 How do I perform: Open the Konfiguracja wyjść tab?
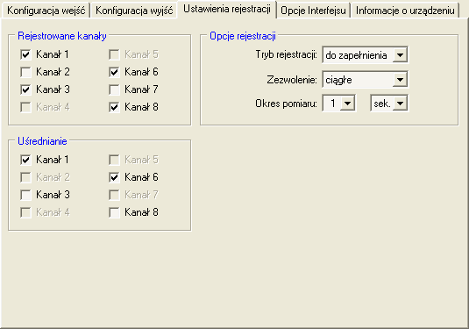coord(134,11)
